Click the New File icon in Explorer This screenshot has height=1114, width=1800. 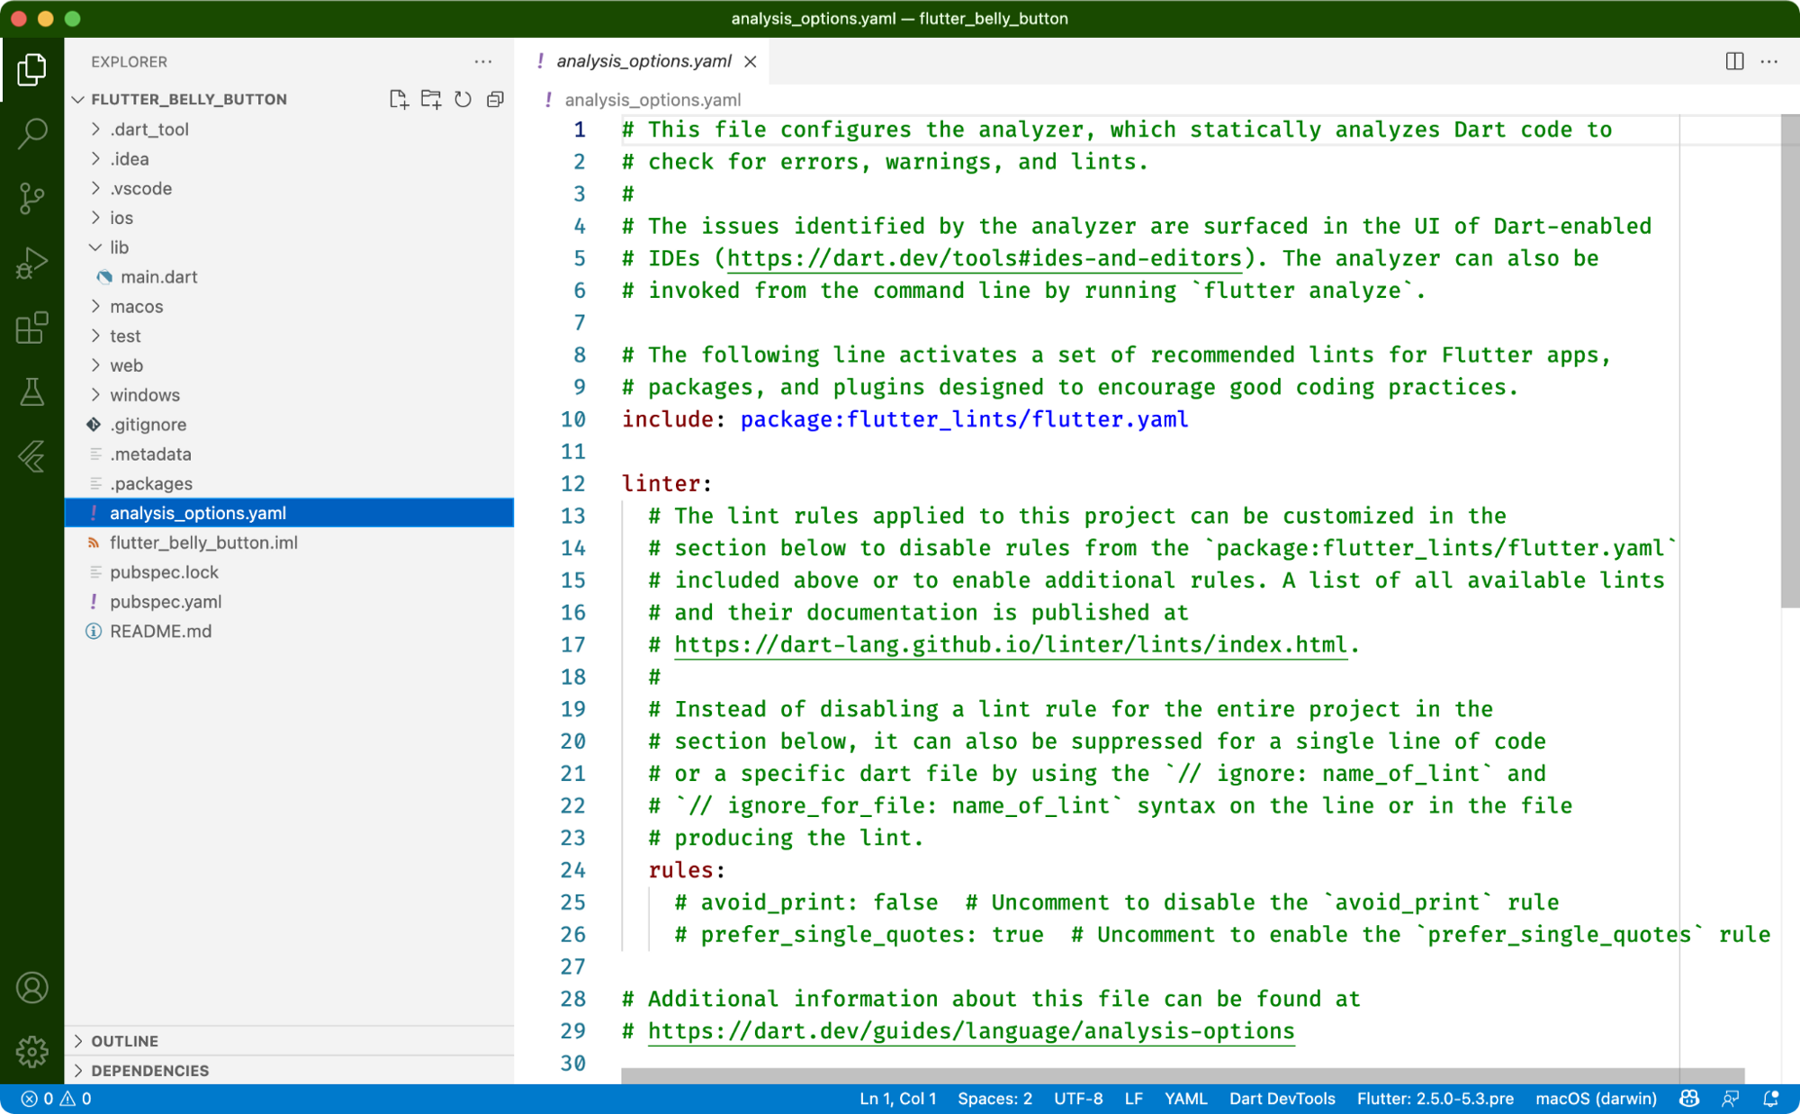tap(398, 99)
